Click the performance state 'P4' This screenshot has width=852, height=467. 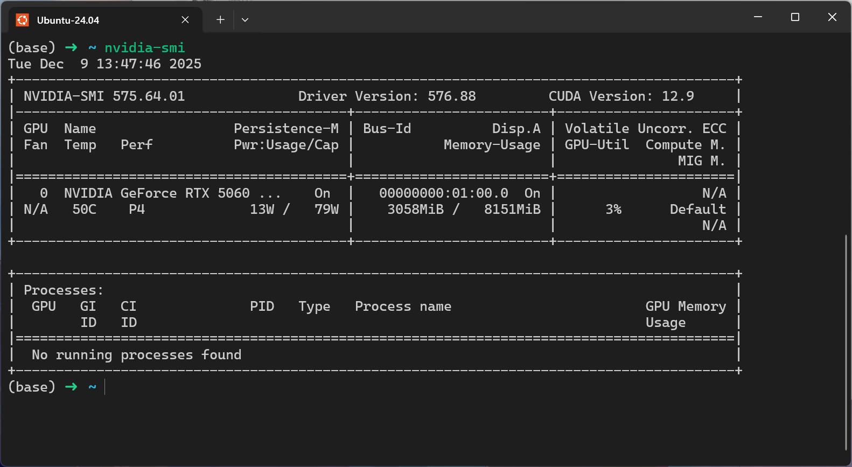point(137,210)
